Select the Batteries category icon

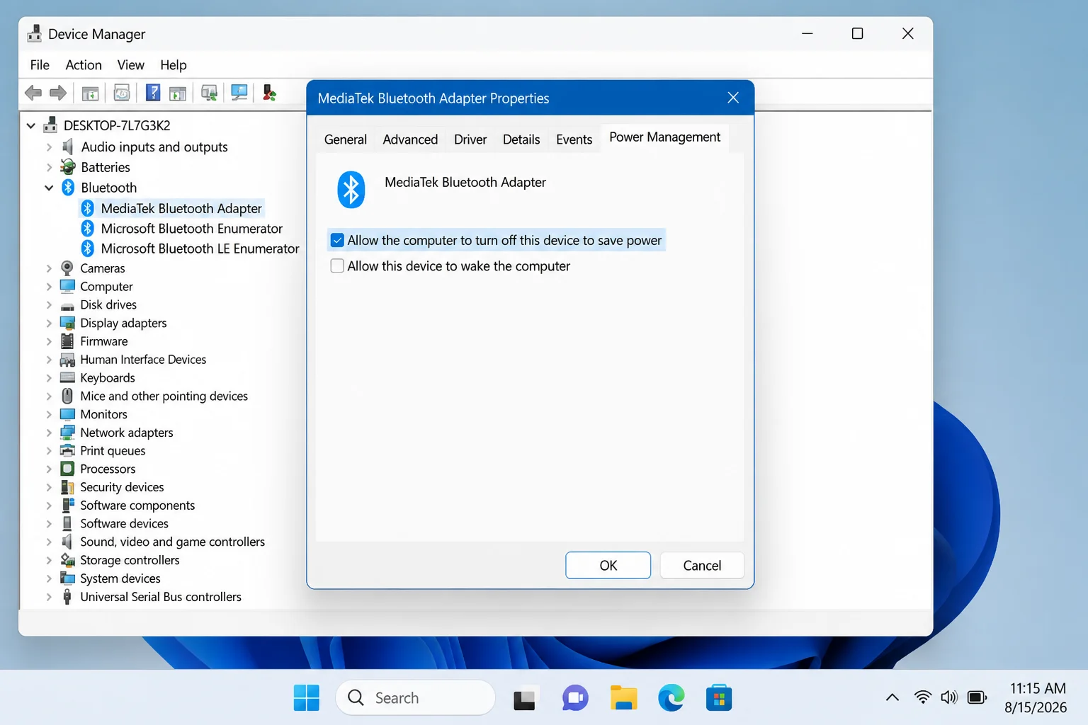coord(68,167)
